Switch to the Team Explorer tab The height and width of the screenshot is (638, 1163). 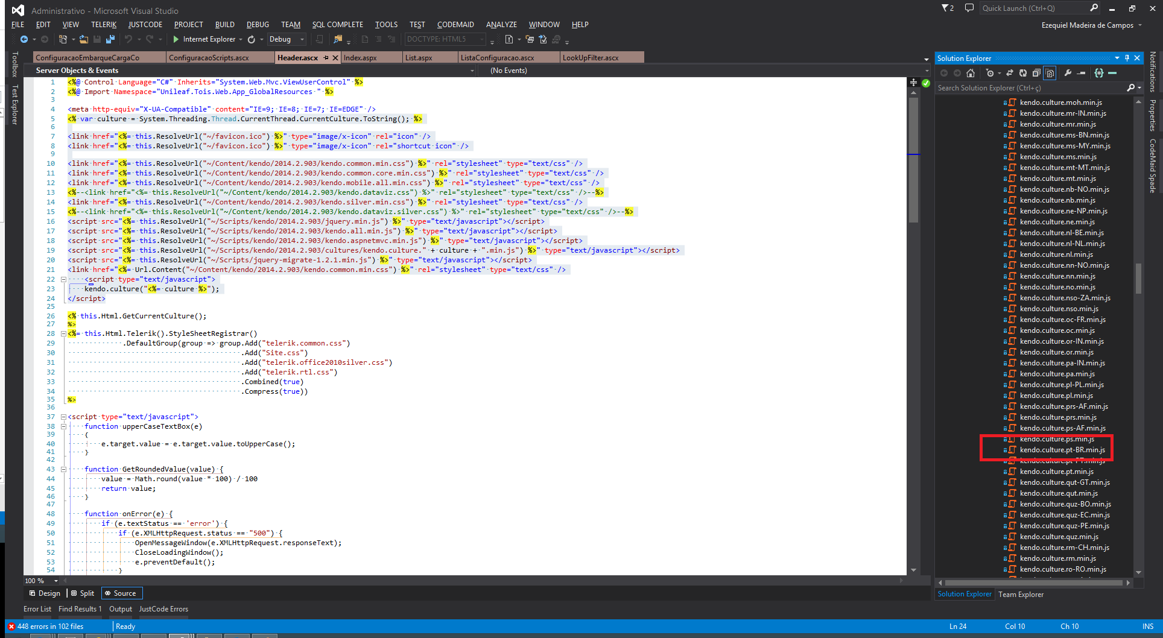pos(1021,595)
